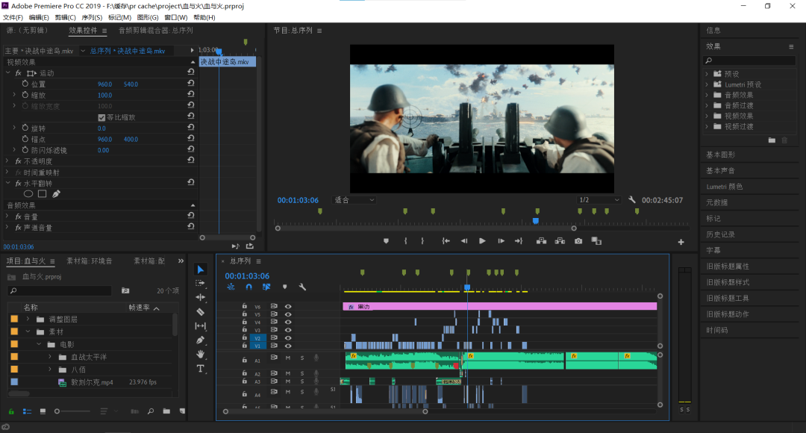
Task: Click the Export Frame camera icon
Action: pos(578,241)
